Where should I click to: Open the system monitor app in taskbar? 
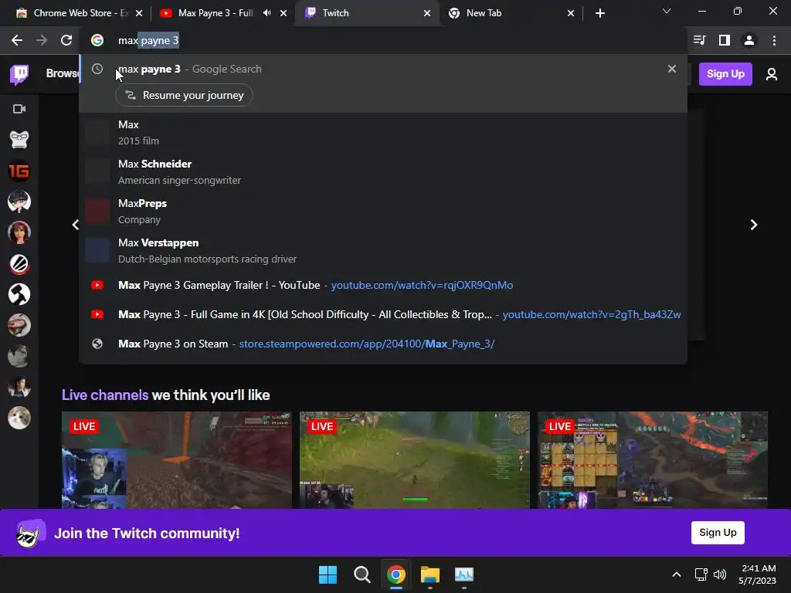[464, 574]
